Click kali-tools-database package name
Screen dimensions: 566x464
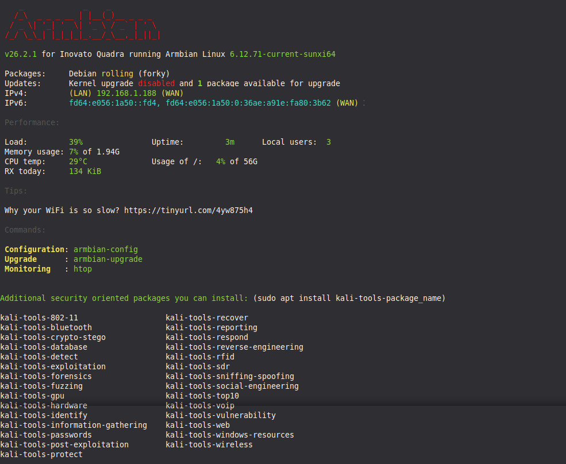tap(44, 347)
